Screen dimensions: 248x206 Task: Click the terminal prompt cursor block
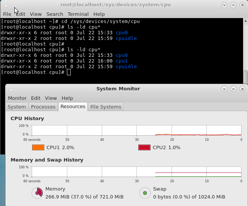pyautogui.click(x=69, y=72)
